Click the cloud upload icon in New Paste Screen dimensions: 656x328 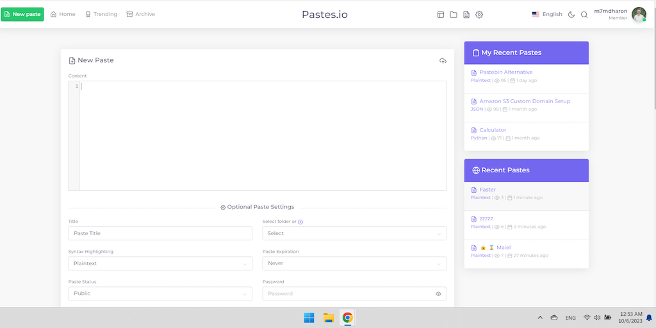pyautogui.click(x=443, y=61)
